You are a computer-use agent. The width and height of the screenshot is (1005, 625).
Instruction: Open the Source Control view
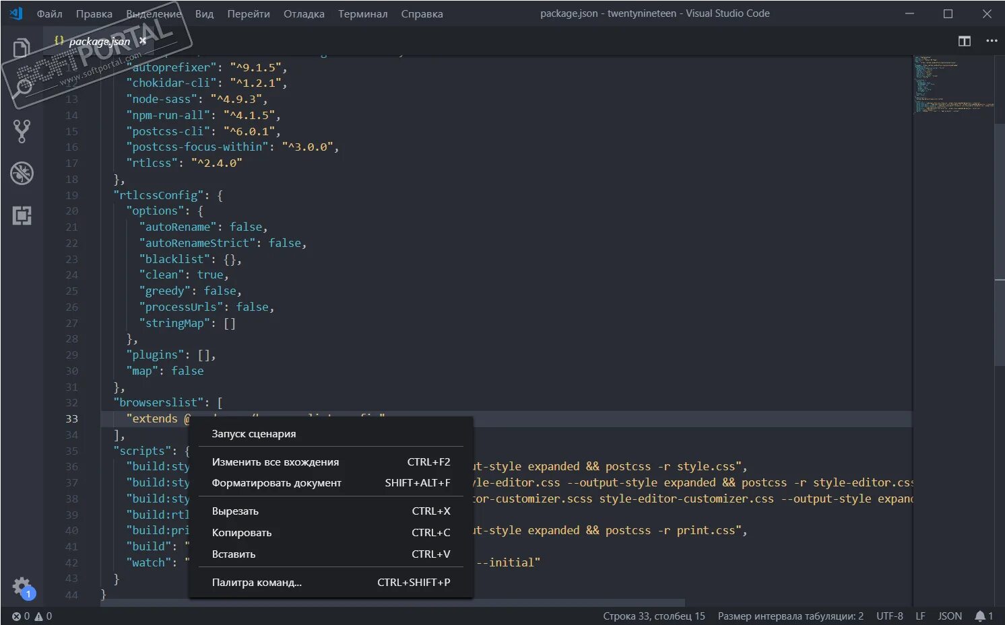coord(22,131)
